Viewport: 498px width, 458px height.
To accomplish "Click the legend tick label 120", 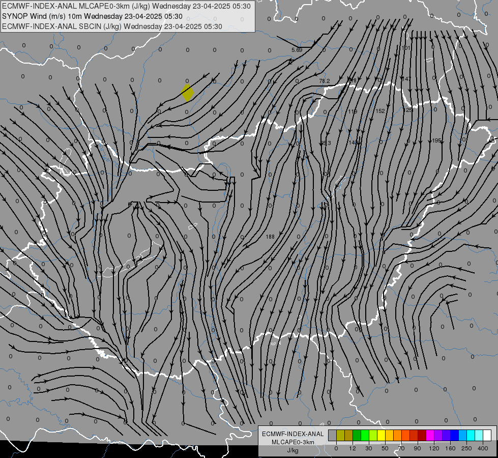I will tap(434, 448).
